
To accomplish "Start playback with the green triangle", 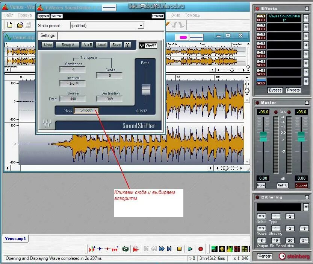I will (190, 249).
